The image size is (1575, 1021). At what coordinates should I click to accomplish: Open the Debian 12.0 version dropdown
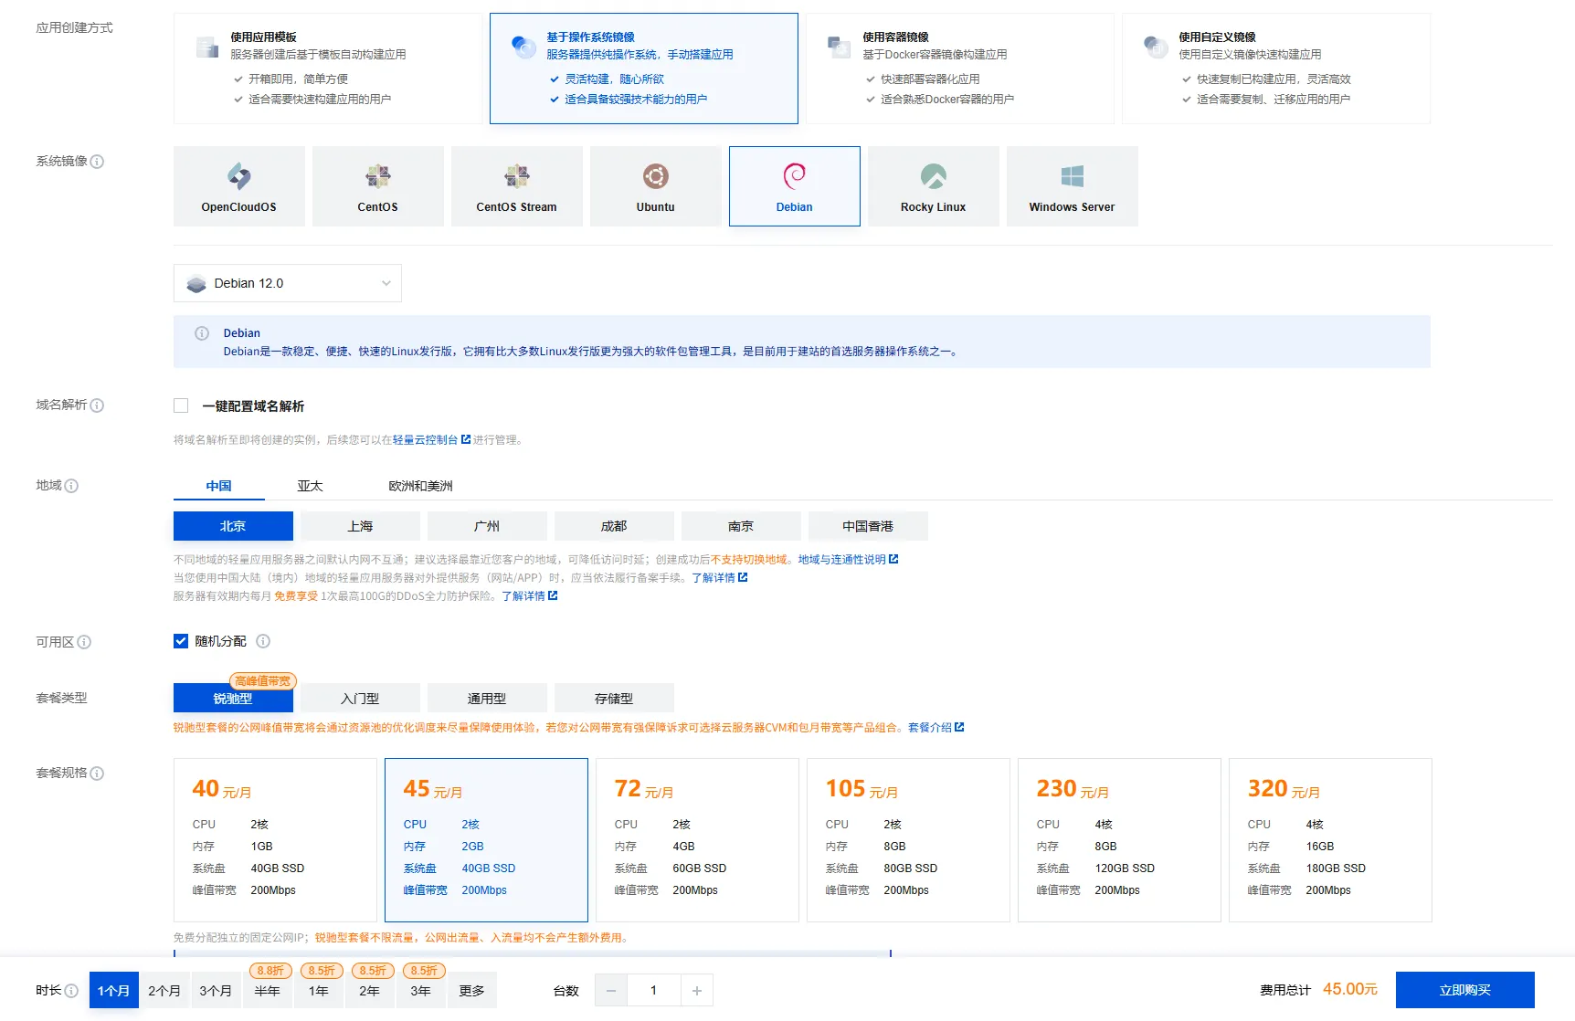point(287,283)
